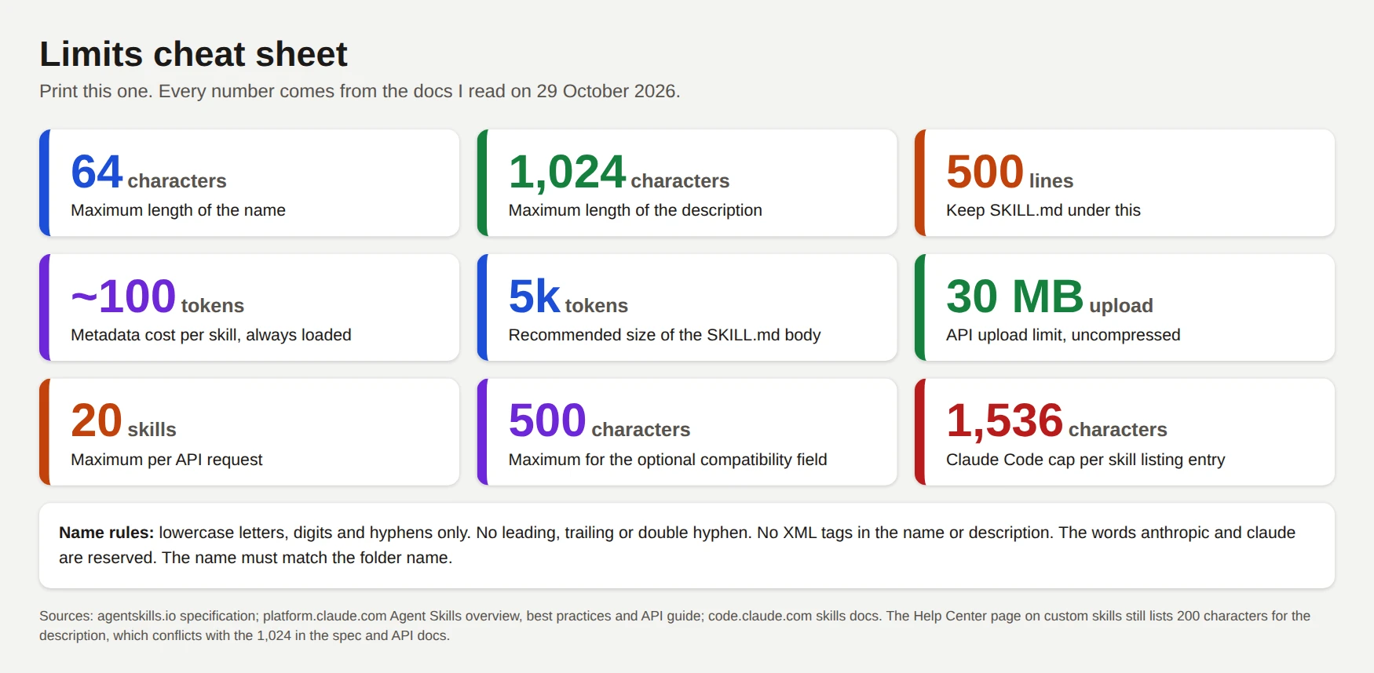The height and width of the screenshot is (673, 1374).
Task: Click the Sources footnote paragraph
Action: (675, 626)
